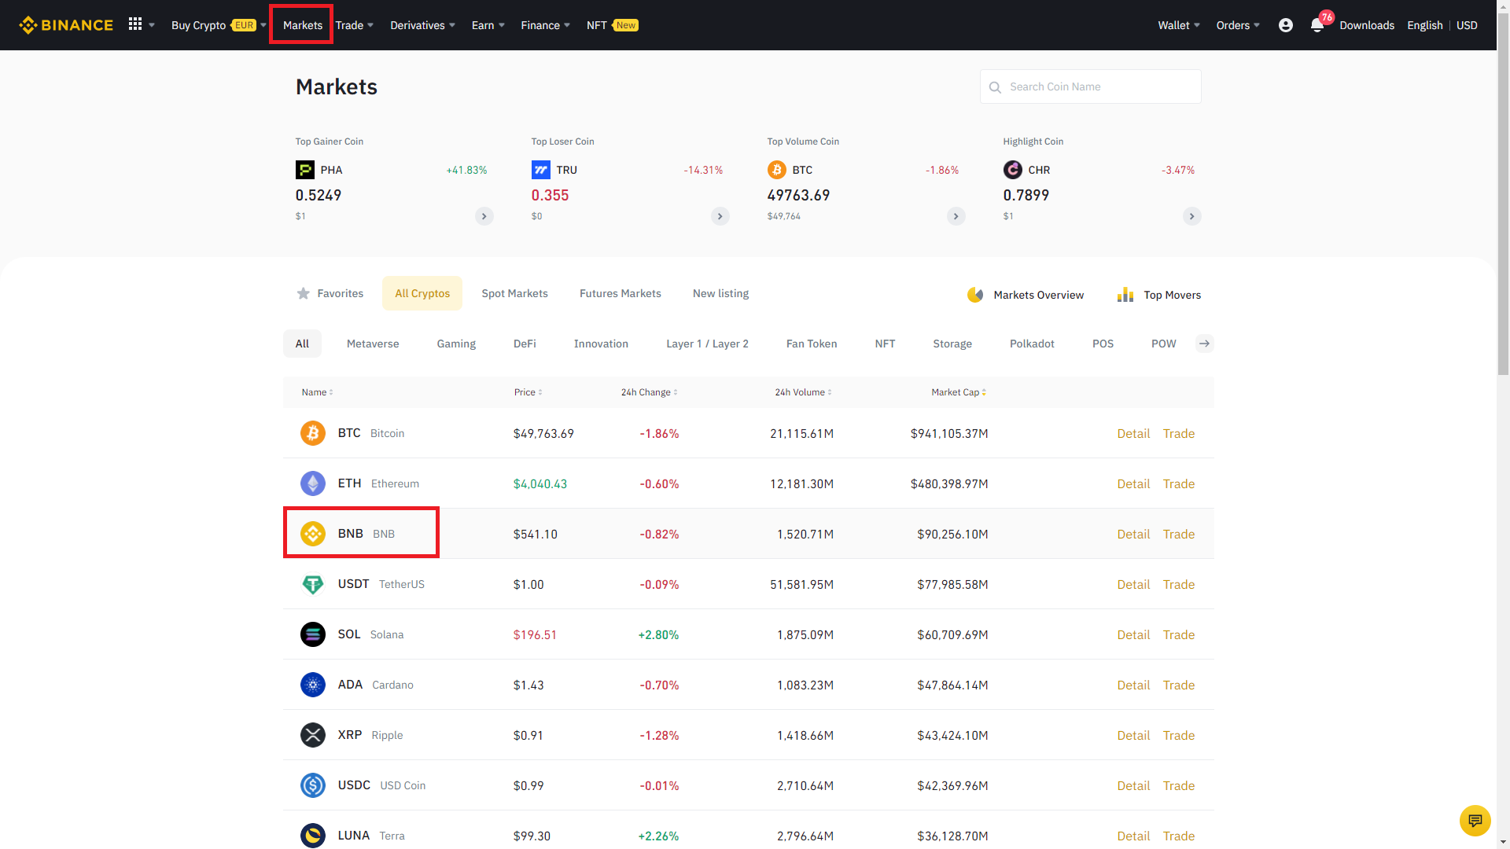Open the apps grid menu icon

pos(135,24)
